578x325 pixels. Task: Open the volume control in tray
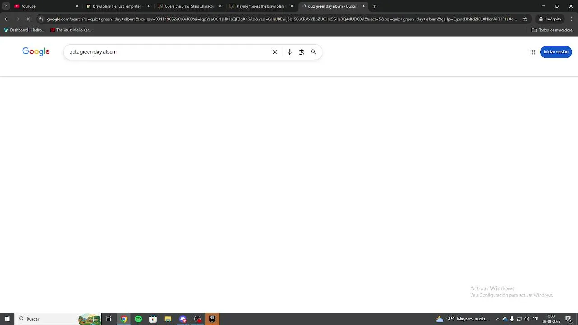point(527,319)
